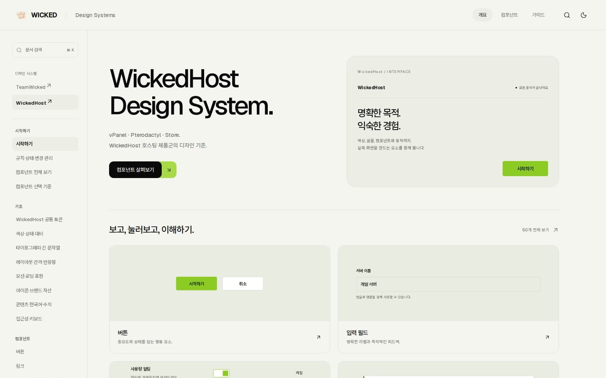Switch to the 컴포넌트 tab

[509, 15]
